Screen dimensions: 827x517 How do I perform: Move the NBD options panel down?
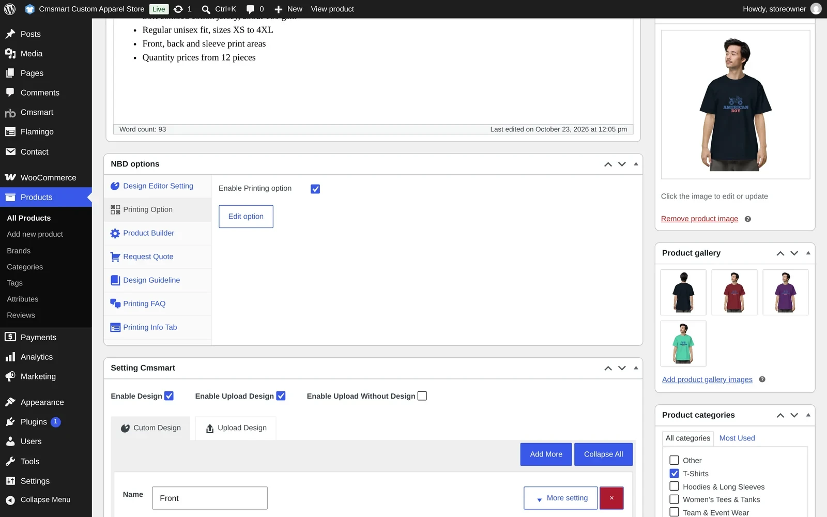(622, 164)
